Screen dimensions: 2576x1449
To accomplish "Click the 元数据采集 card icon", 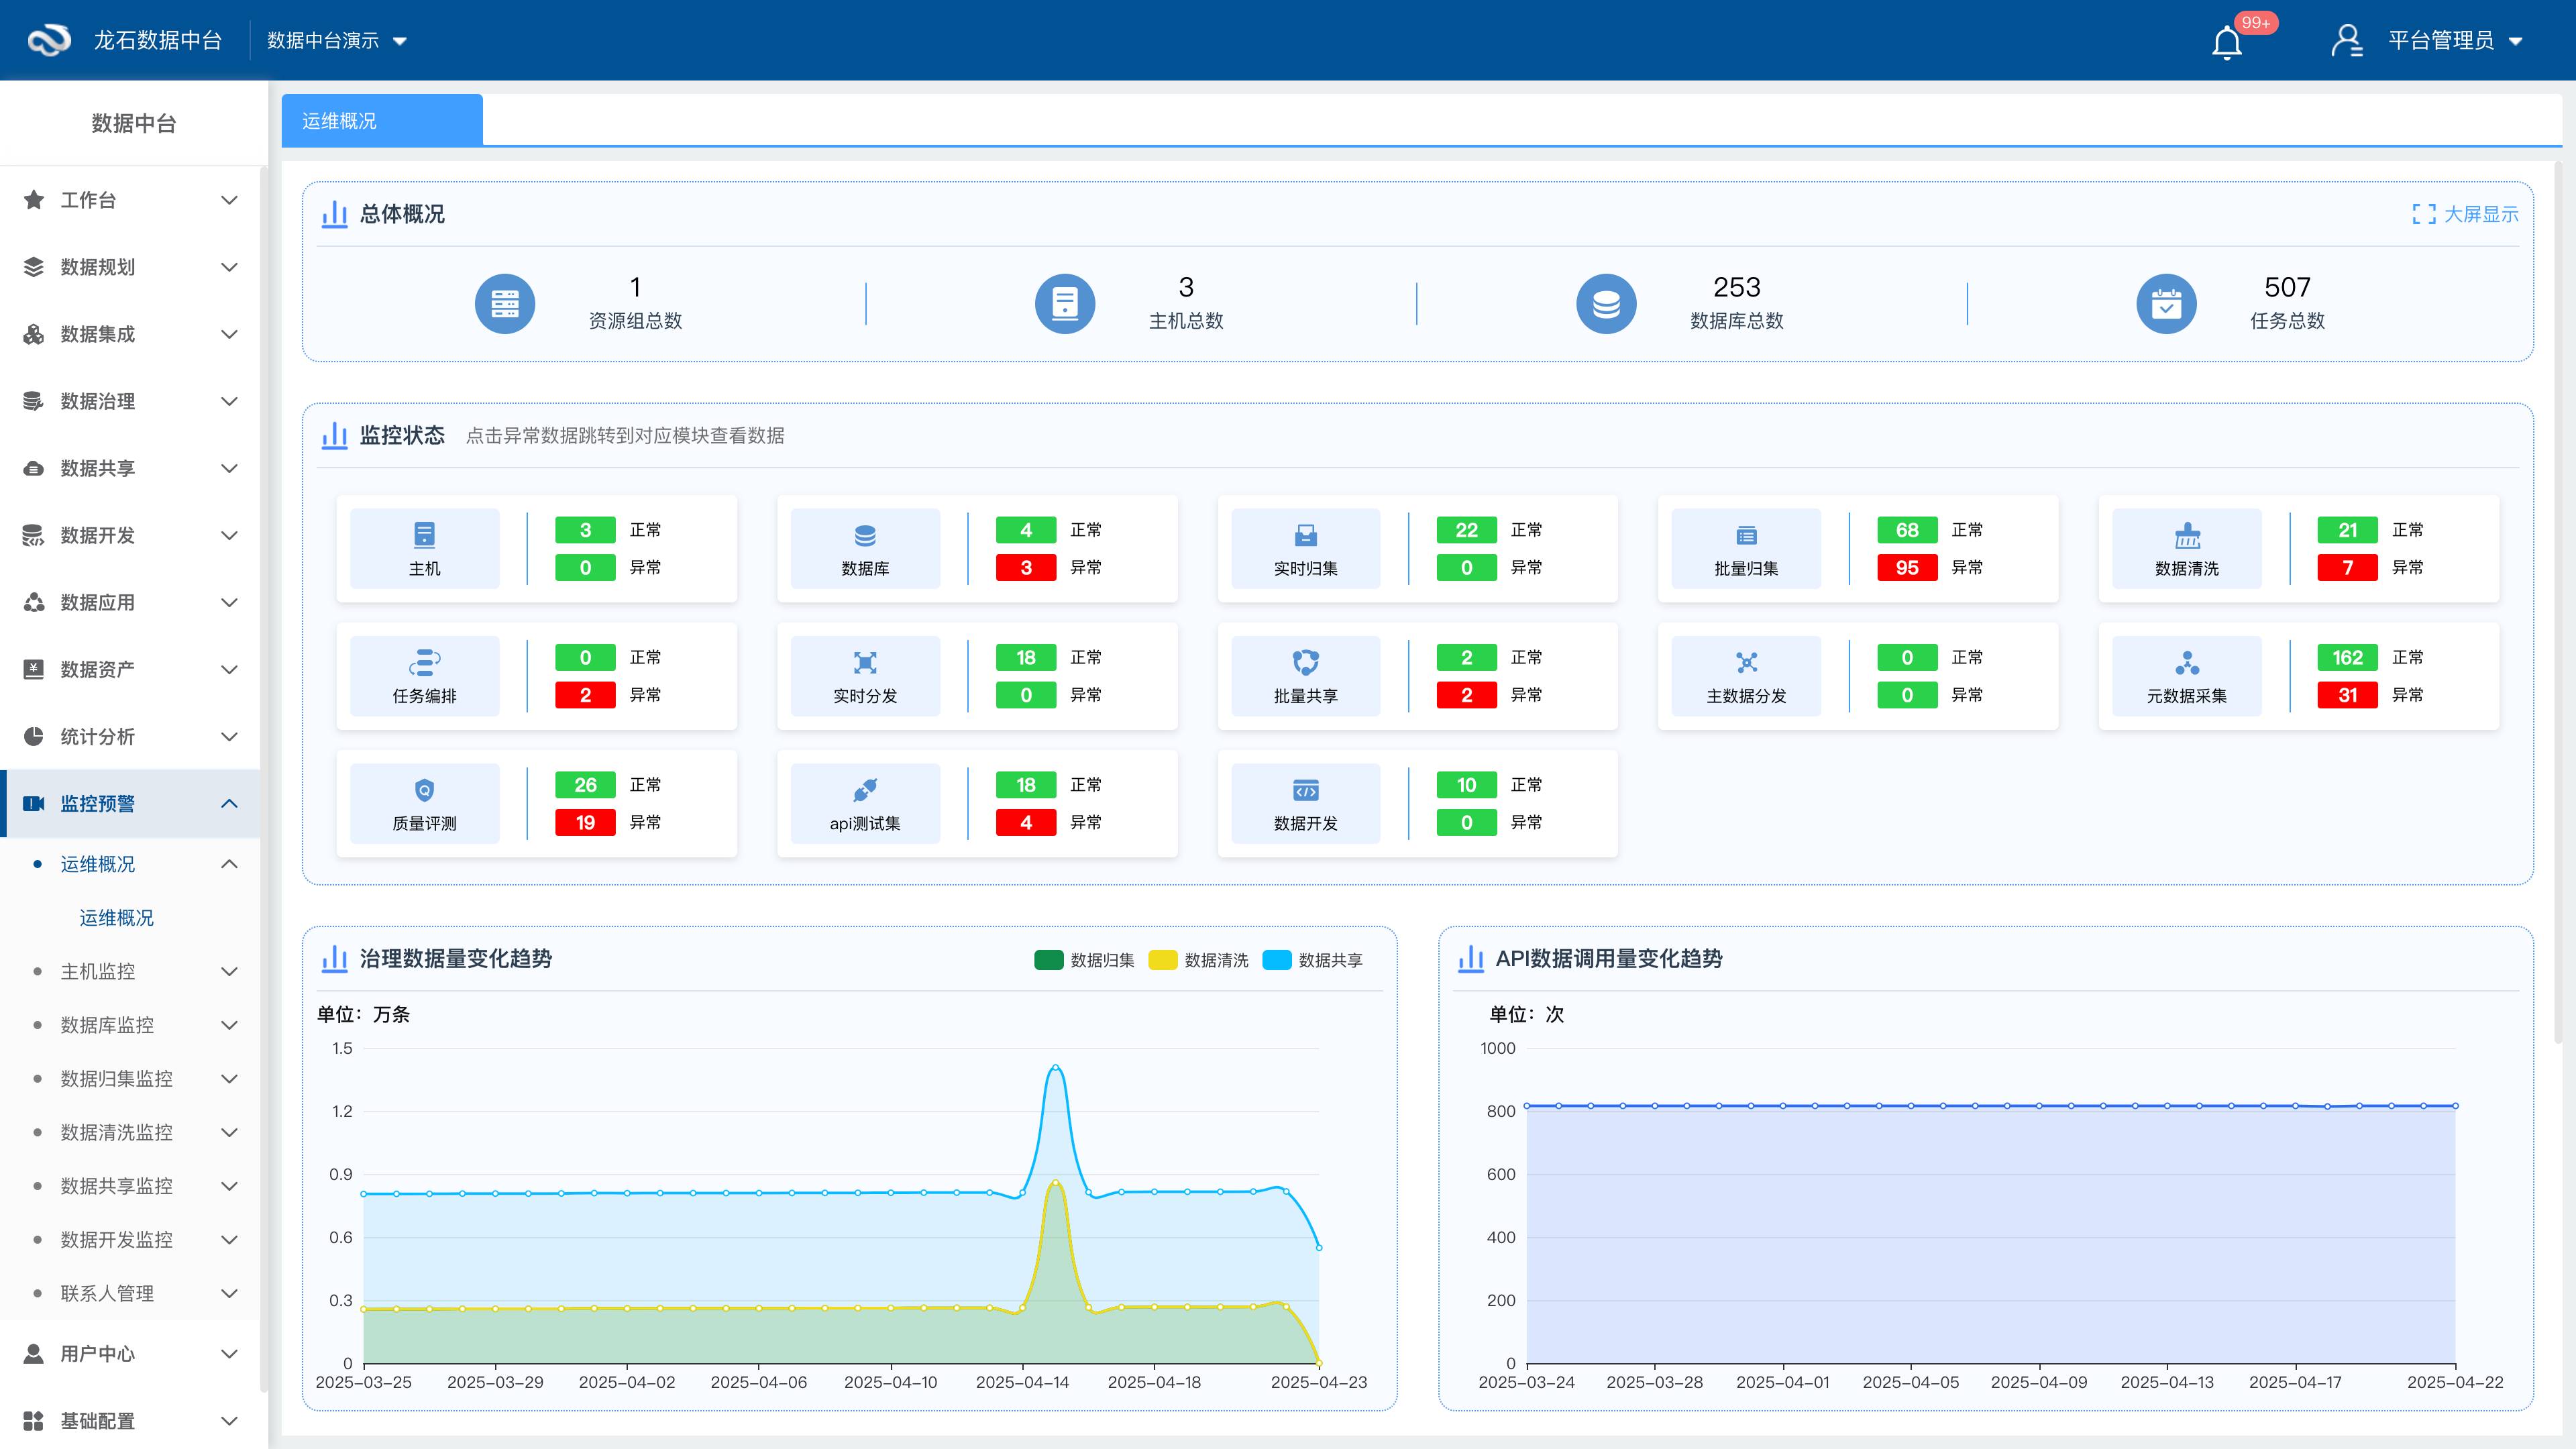I will click(2187, 662).
